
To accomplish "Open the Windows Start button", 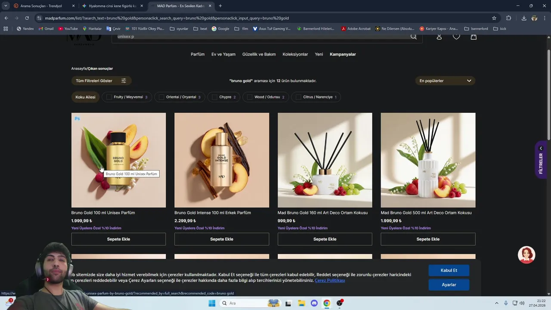I will pos(211,303).
